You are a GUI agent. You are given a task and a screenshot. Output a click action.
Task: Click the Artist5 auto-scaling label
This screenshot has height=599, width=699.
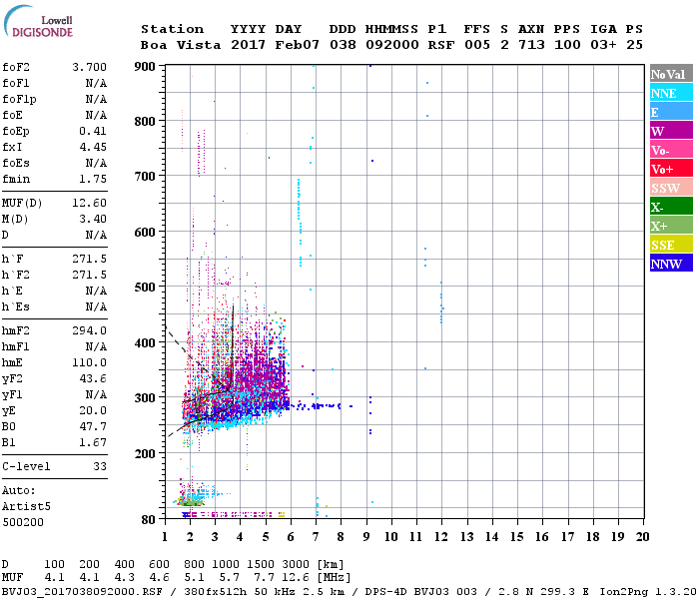click(26, 507)
